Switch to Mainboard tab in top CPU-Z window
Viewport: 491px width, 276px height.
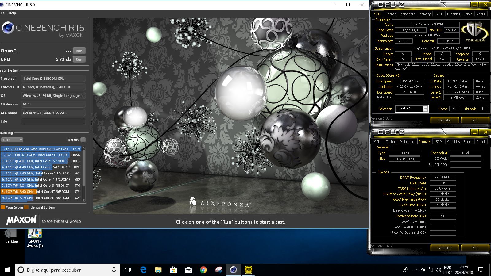(408, 14)
